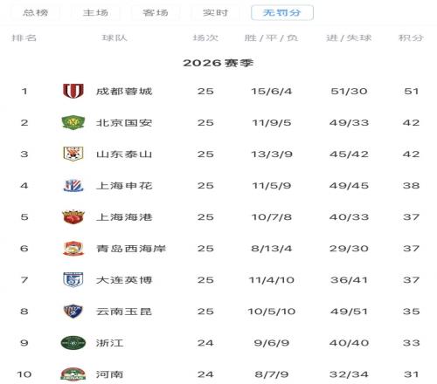Go to the 山东泰山 team name

coord(124,154)
